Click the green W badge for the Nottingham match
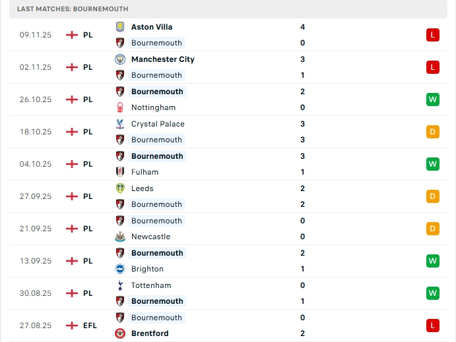The width and height of the screenshot is (456, 342). tap(432, 100)
